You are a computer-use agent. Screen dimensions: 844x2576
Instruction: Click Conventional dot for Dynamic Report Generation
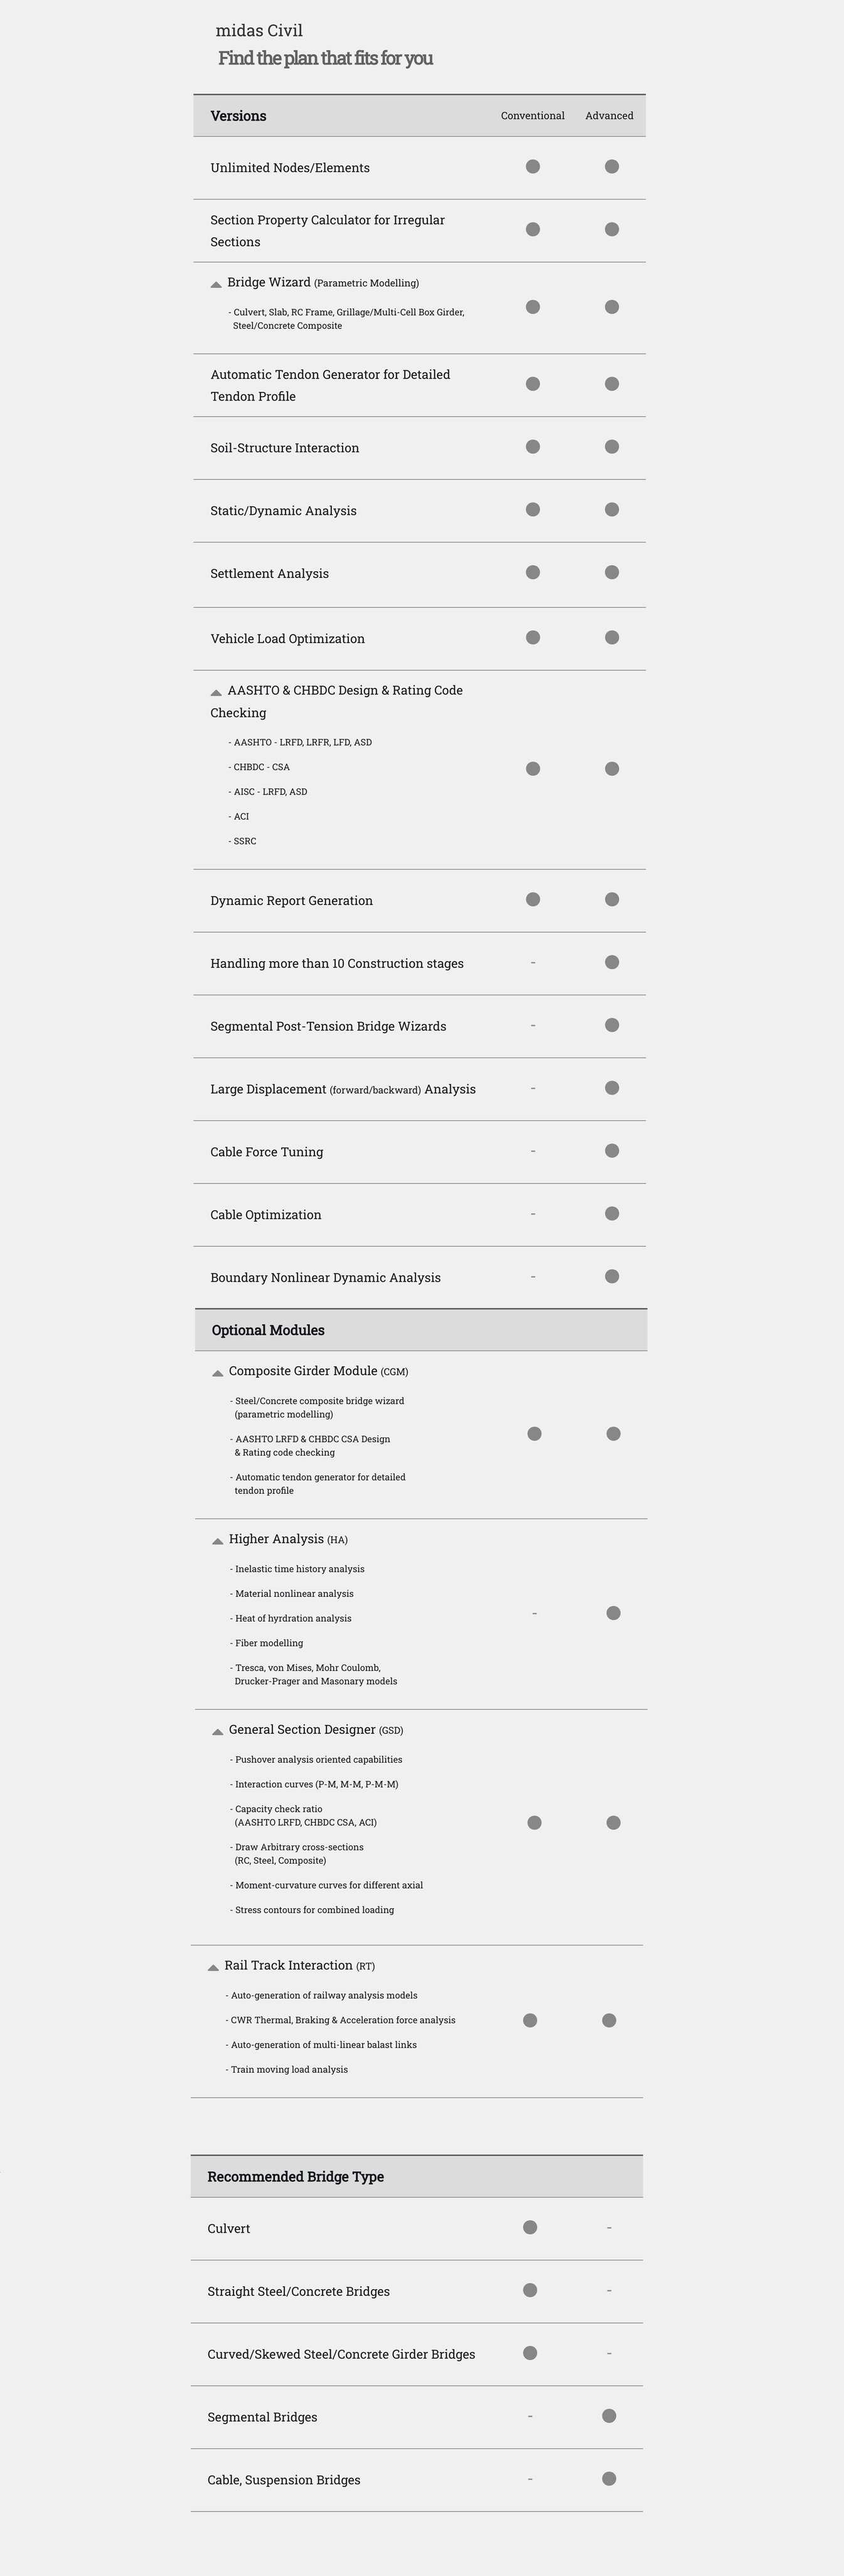click(533, 900)
